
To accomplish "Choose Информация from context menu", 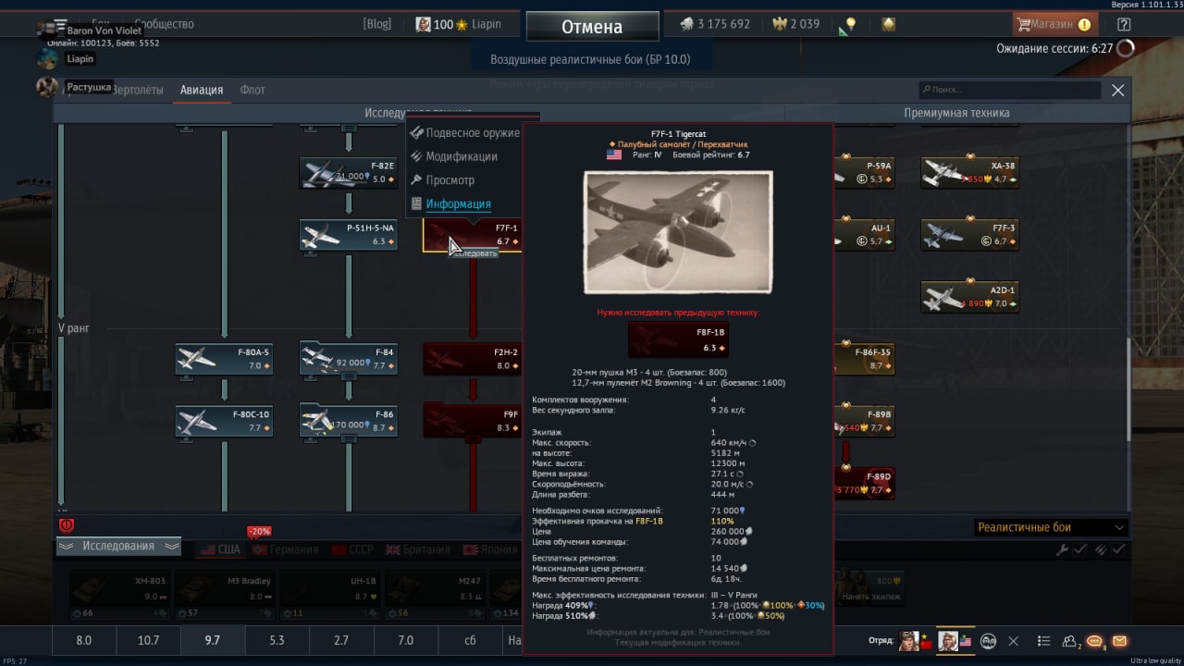I will click(x=450, y=203).
